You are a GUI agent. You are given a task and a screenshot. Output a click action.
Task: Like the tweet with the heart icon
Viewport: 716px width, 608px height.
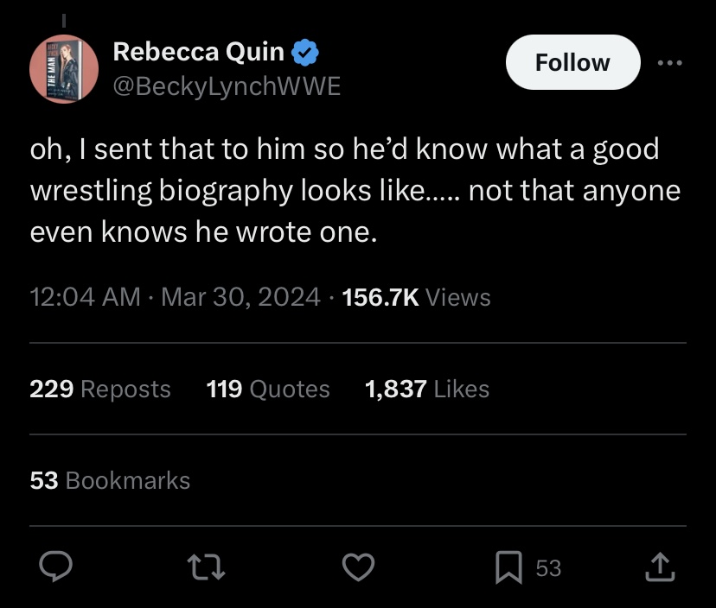(359, 567)
